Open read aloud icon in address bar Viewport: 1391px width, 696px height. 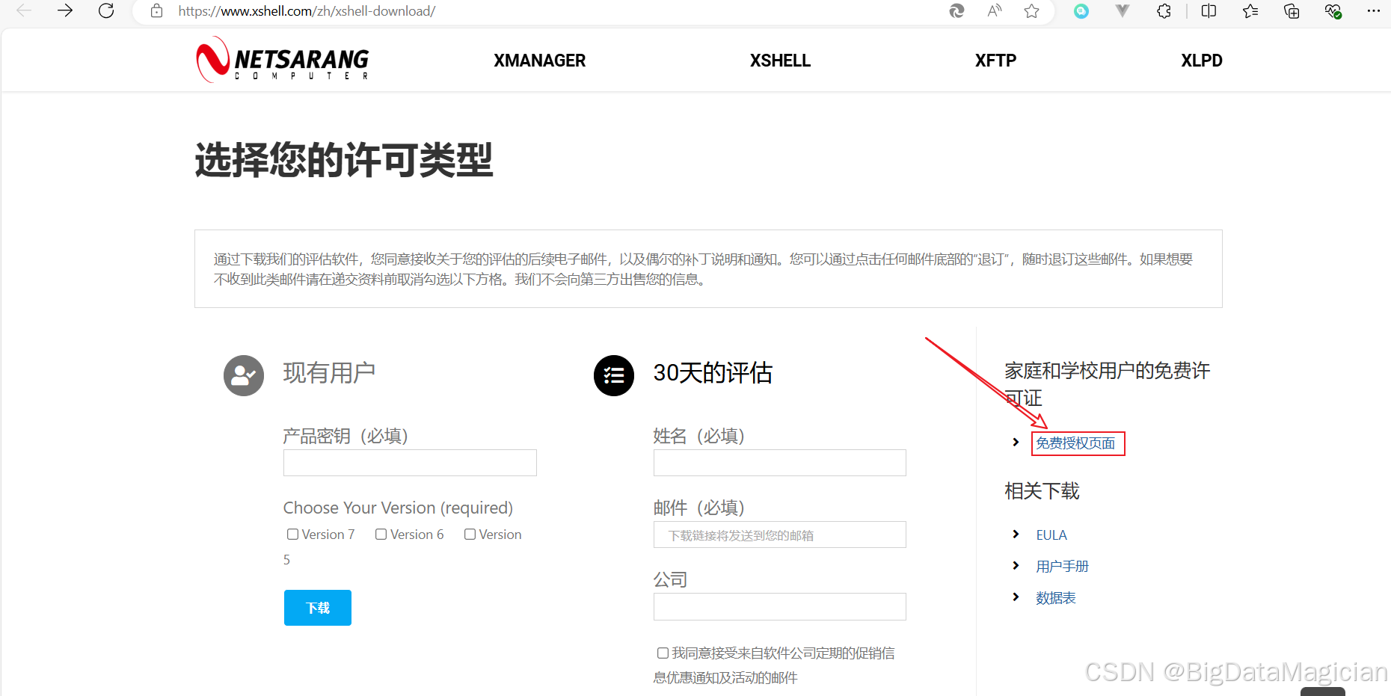(994, 10)
